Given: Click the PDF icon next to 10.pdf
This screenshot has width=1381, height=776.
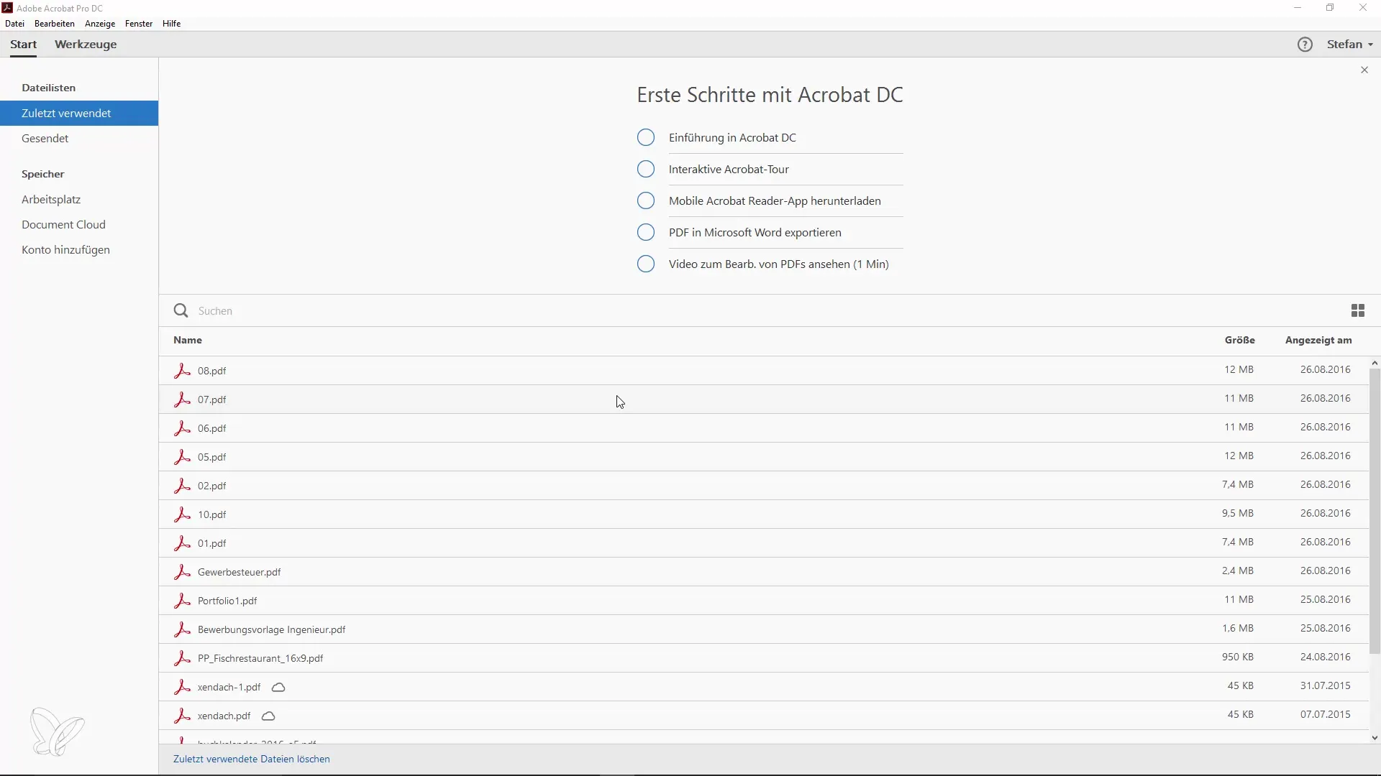Looking at the screenshot, I should [x=182, y=514].
